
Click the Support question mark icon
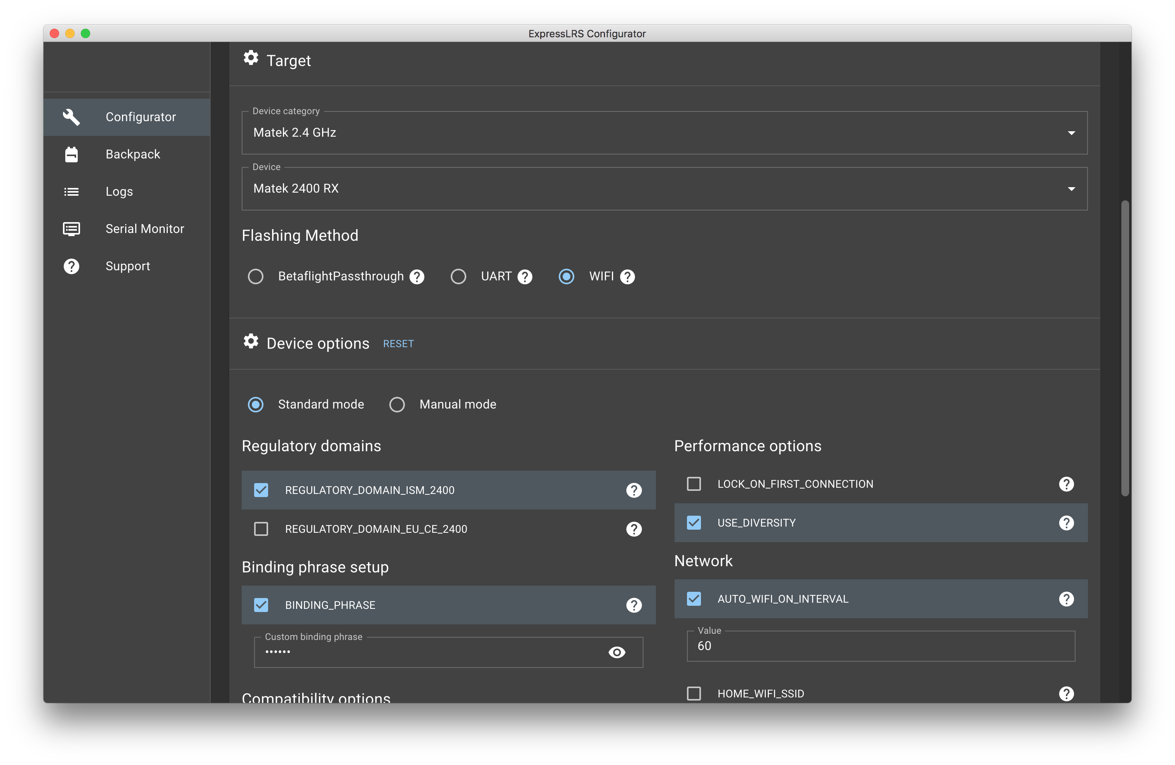click(71, 266)
